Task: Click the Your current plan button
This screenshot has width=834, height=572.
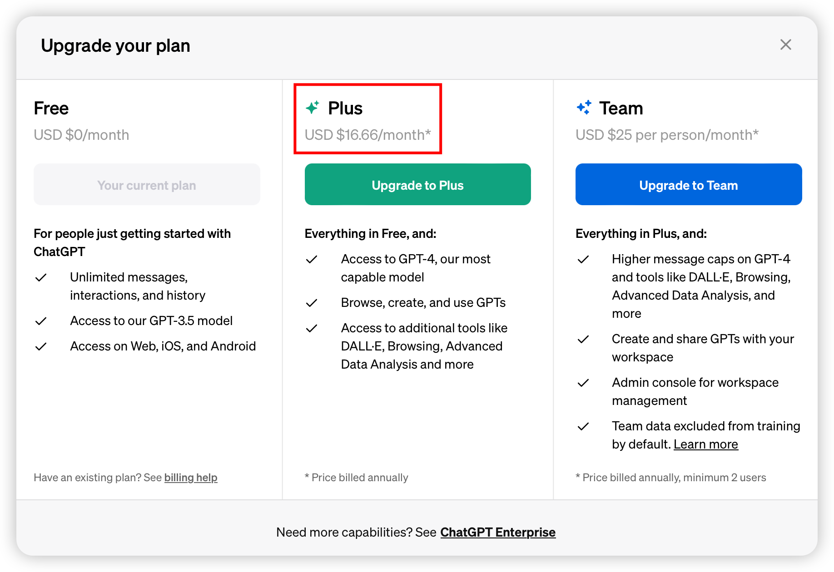Action: 147,184
